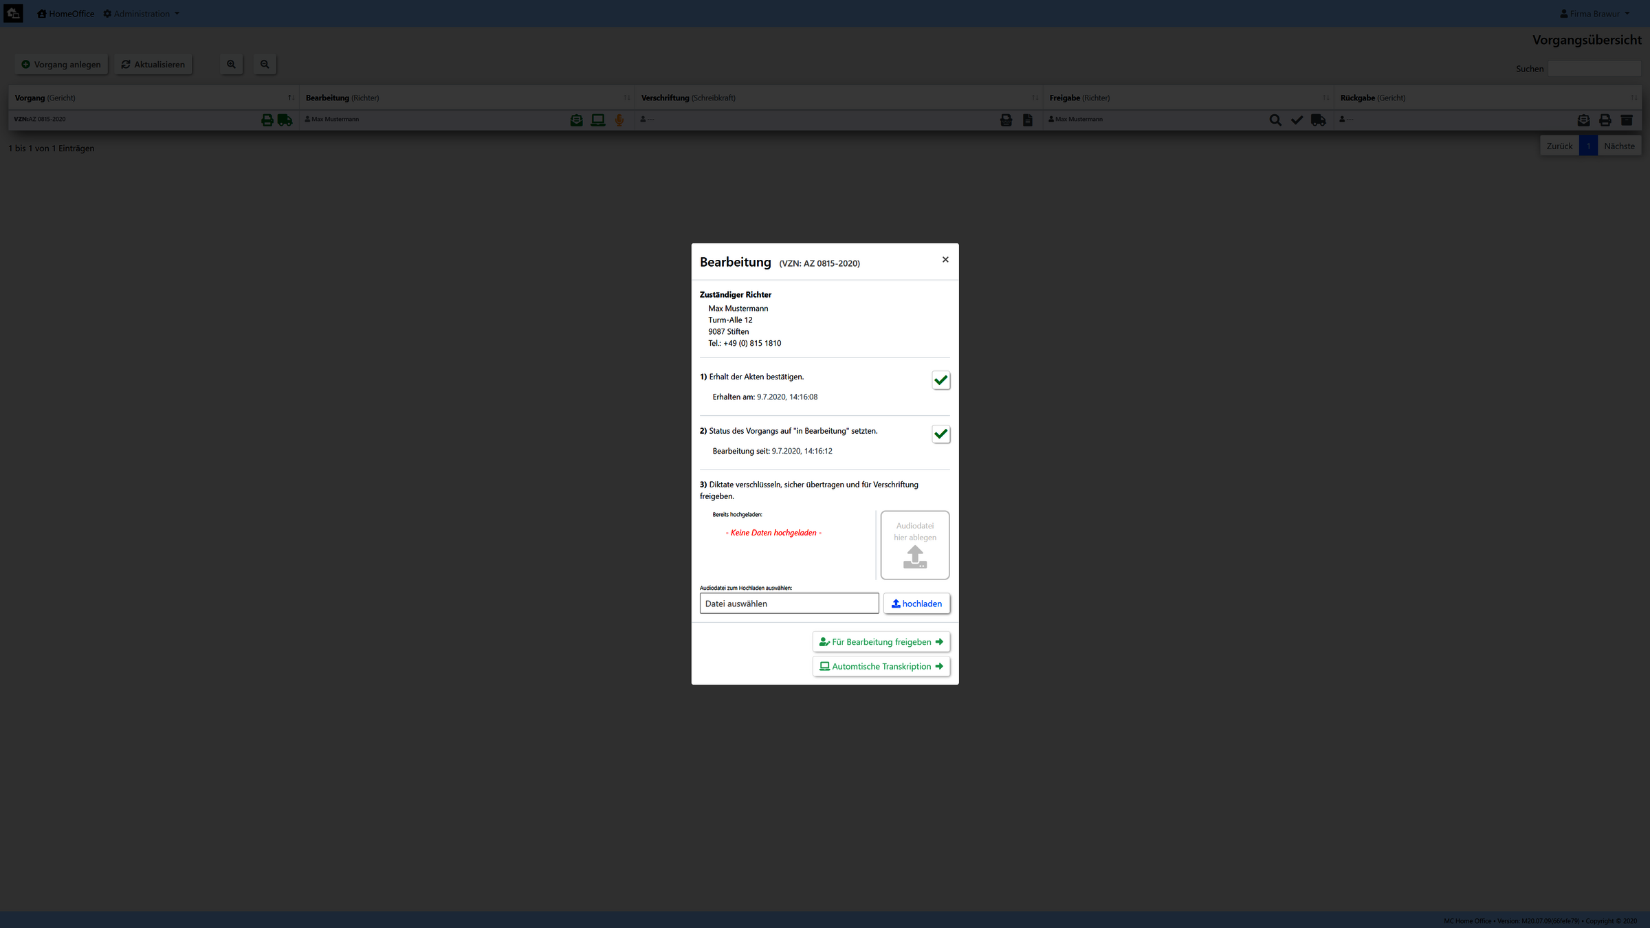This screenshot has height=928, width=1650.
Task: Click the checkmark icon in Freigabe column
Action: (1297, 120)
